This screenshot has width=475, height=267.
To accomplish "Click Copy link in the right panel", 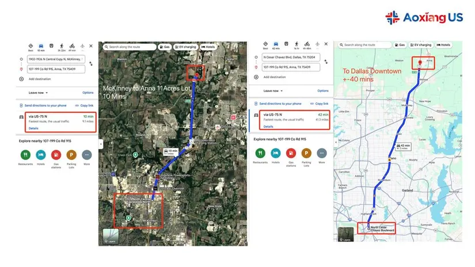I will pos(320,104).
